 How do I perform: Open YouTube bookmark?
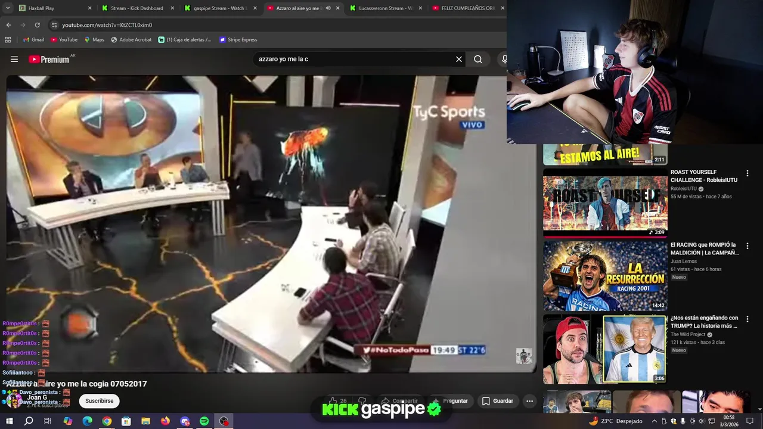(64, 40)
